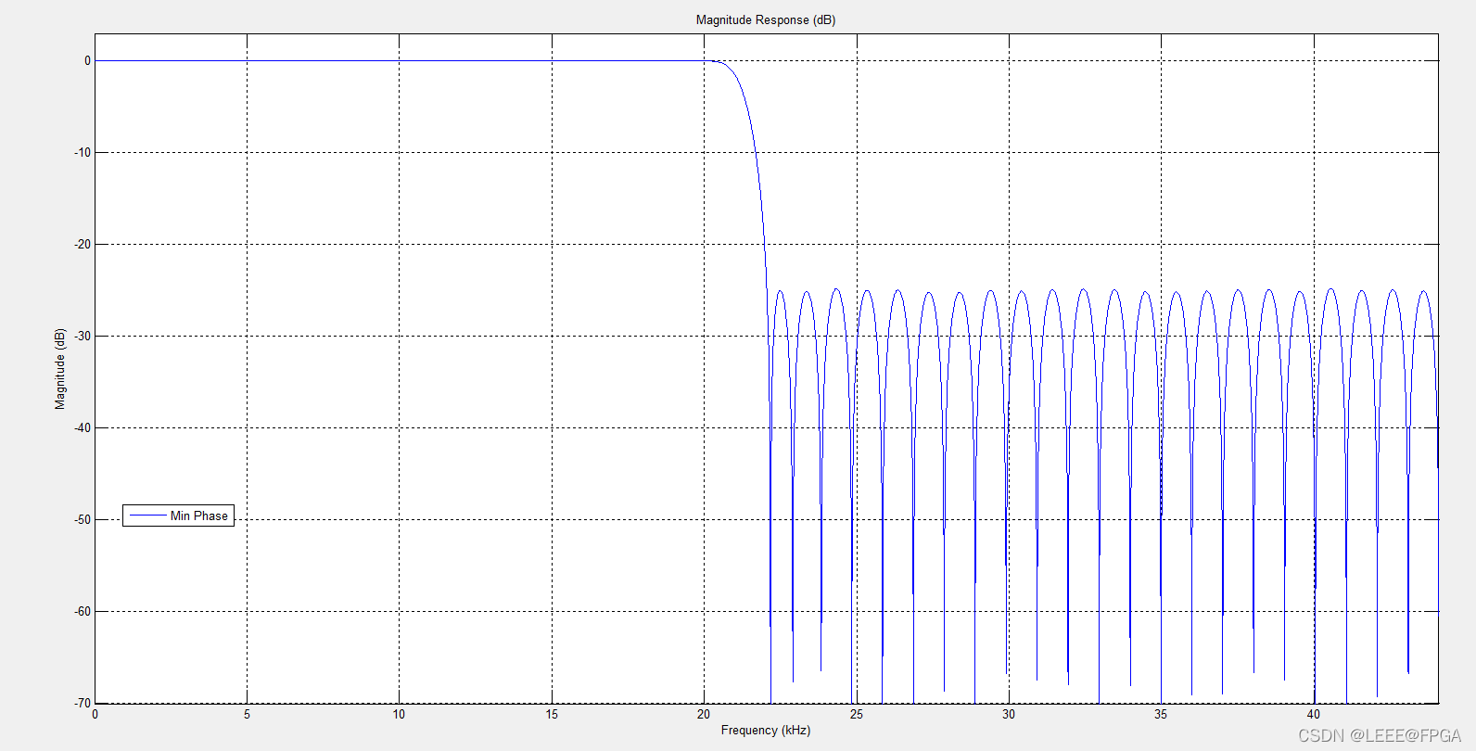Screen dimensions: 1476x751
Task: Click the line sample in the Min Phase legend
Action: click(x=147, y=516)
